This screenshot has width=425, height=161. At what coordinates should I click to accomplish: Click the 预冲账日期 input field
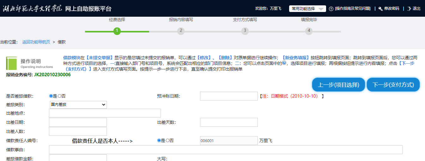(x=229, y=96)
